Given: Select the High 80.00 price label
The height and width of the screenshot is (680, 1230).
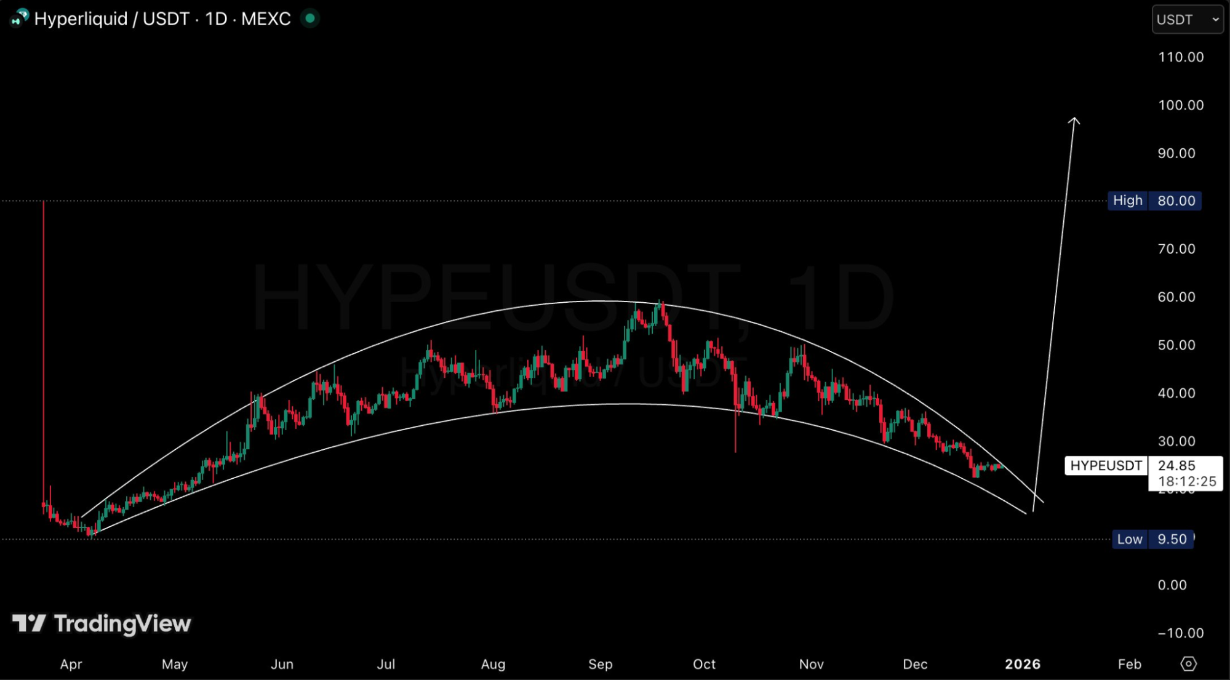Looking at the screenshot, I should 1154,201.
